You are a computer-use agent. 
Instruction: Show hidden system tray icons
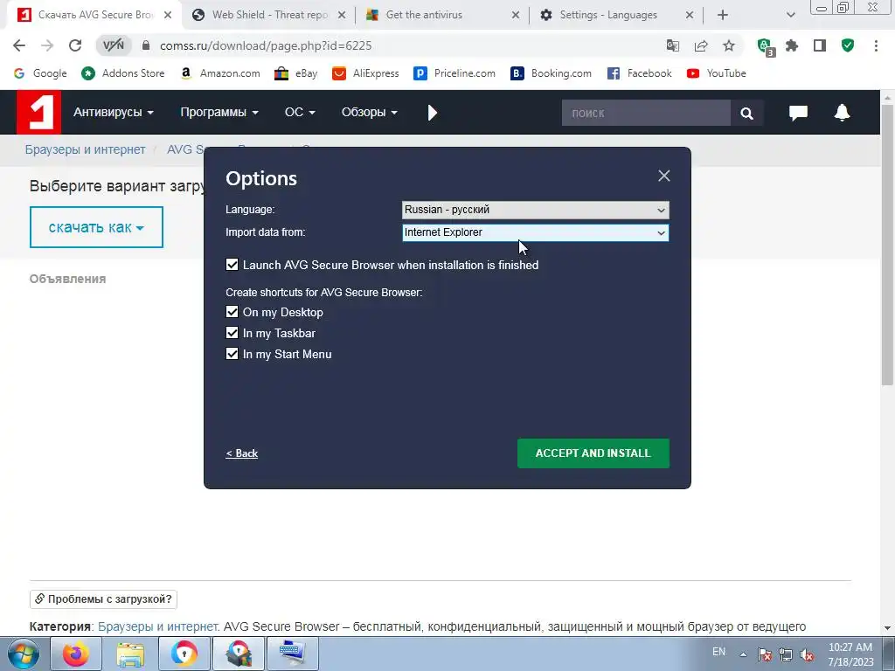[743, 654]
